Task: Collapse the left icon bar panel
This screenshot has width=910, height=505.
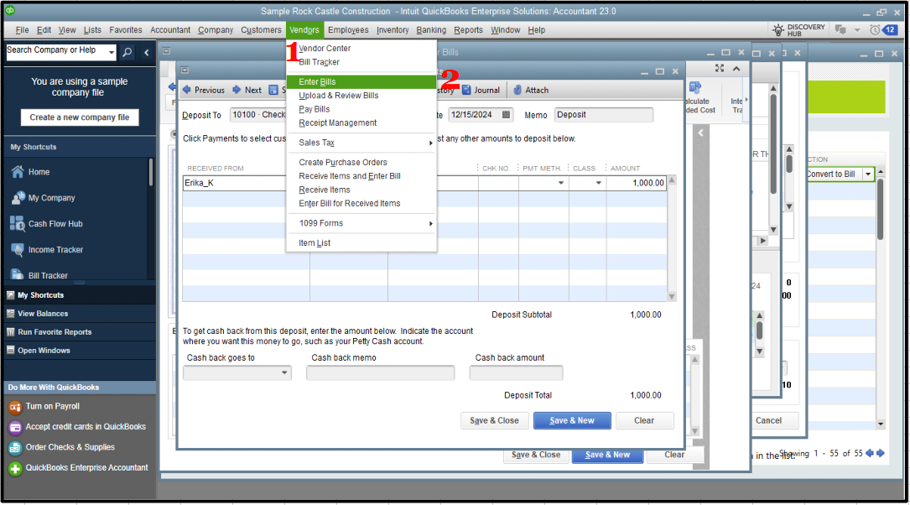Action: 146,52
